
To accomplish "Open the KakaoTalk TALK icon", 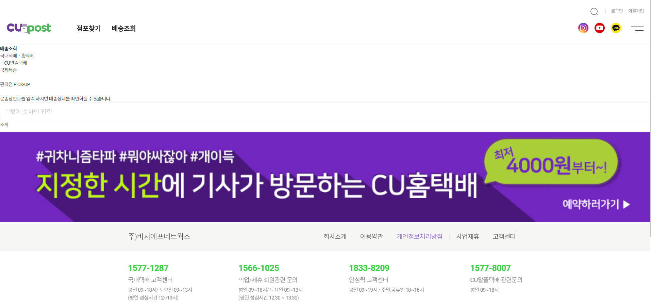I will point(616,28).
